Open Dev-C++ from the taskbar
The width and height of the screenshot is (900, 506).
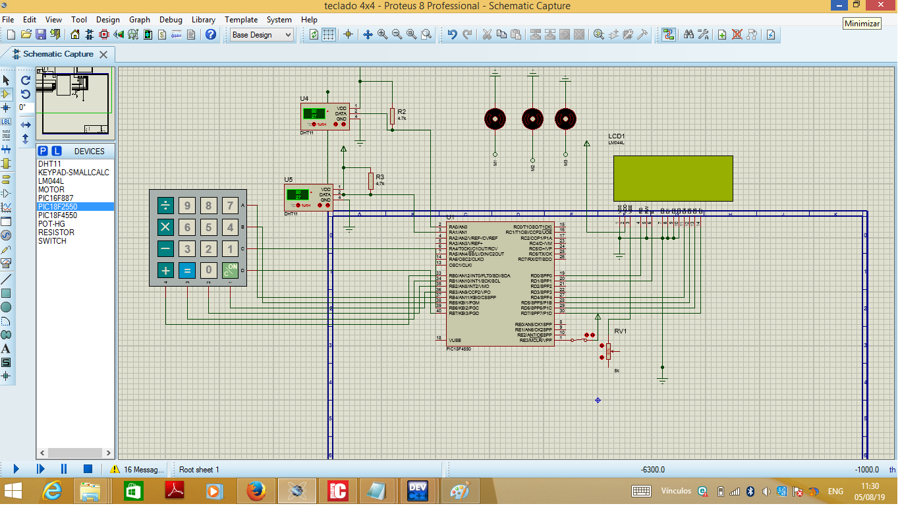tap(419, 492)
